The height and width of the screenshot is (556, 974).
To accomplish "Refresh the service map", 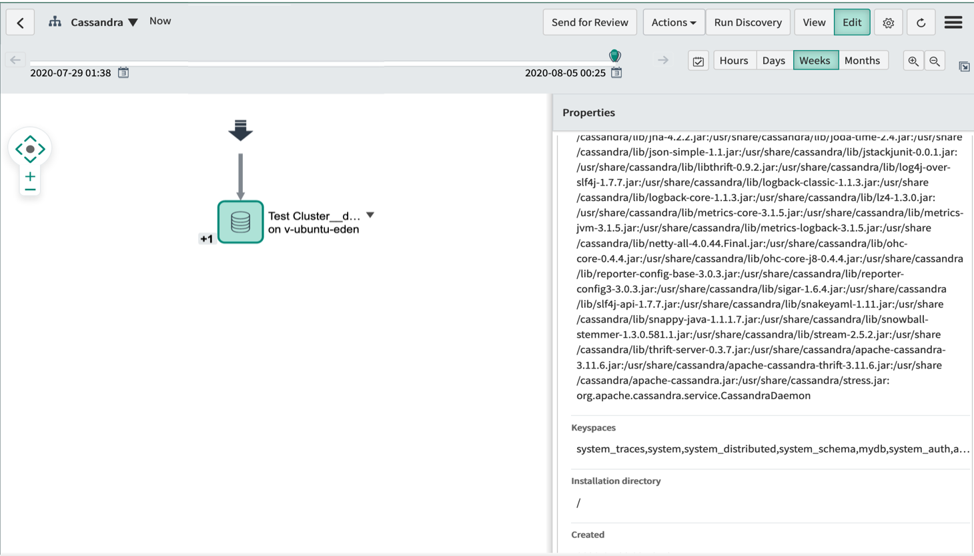I will (x=921, y=23).
